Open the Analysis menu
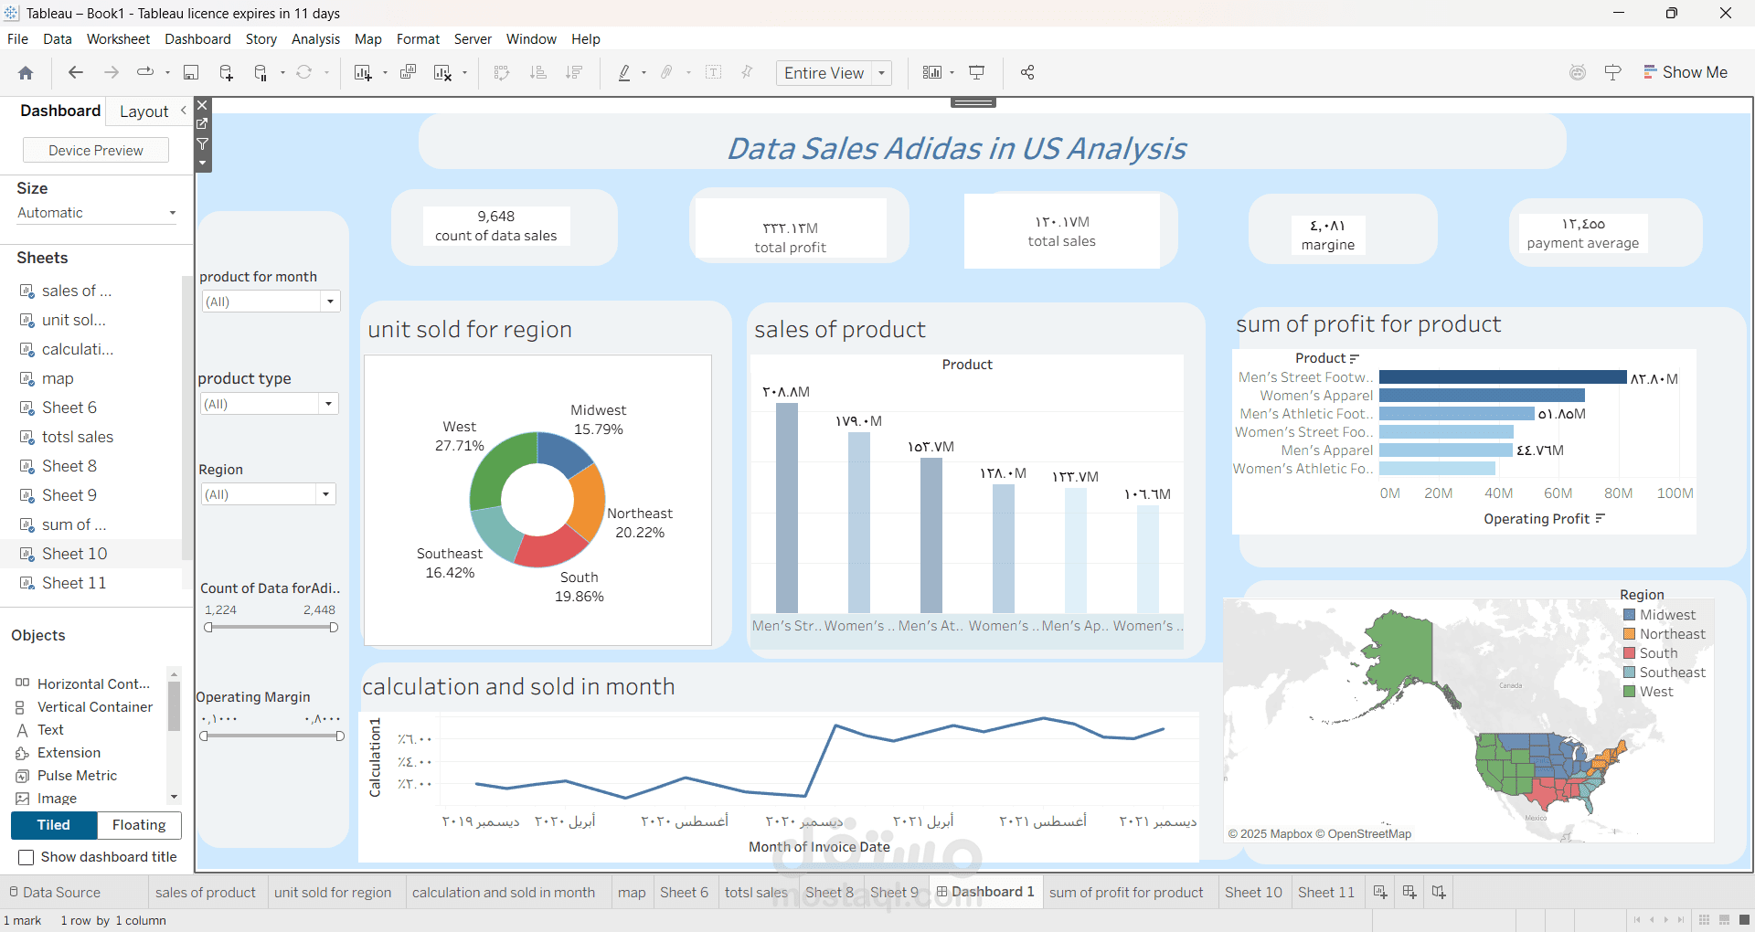Screen dimensions: 1755x932 pos(315,39)
